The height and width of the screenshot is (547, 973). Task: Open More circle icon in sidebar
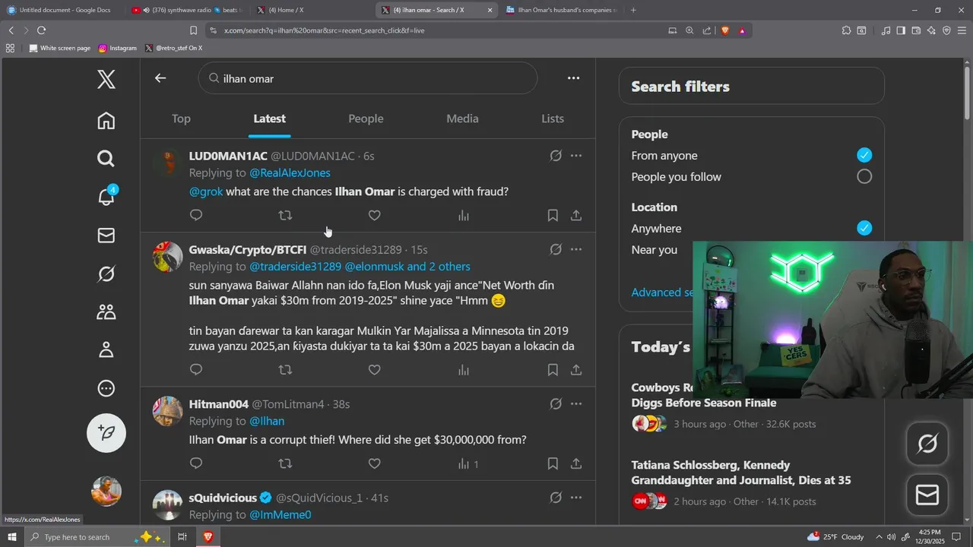(x=106, y=388)
